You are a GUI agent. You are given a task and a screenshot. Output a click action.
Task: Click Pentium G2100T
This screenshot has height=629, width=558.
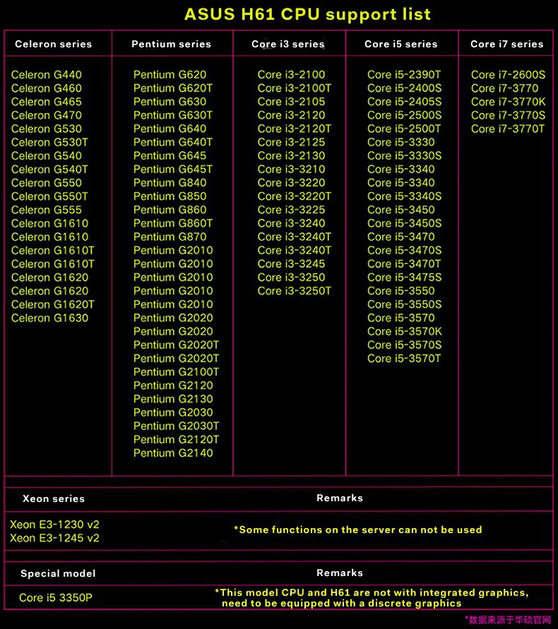(x=177, y=372)
